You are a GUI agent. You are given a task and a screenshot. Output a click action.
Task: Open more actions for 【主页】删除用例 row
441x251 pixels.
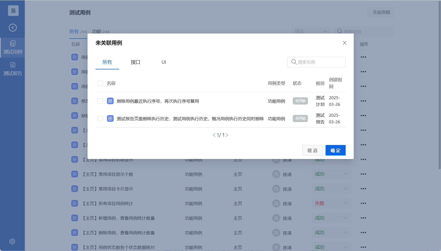click(363, 233)
